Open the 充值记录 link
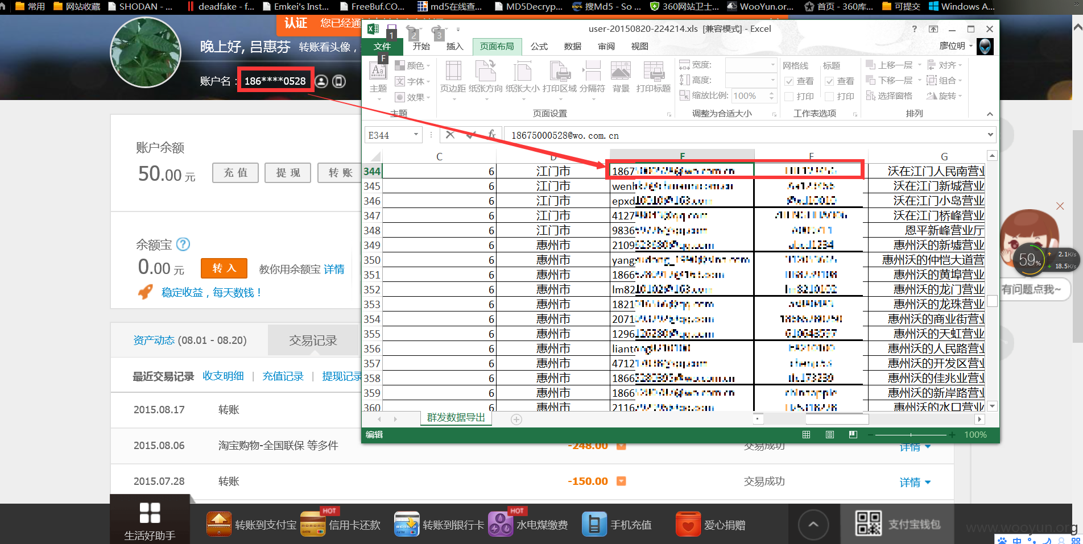 283,376
